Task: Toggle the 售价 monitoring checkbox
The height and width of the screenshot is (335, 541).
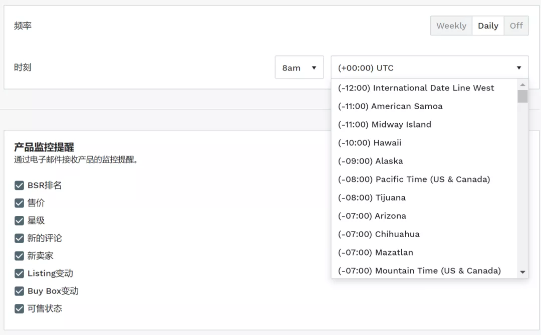Action: click(x=19, y=202)
